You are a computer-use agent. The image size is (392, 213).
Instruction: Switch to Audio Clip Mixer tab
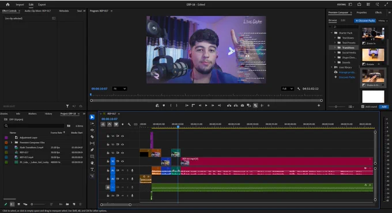coord(37,11)
